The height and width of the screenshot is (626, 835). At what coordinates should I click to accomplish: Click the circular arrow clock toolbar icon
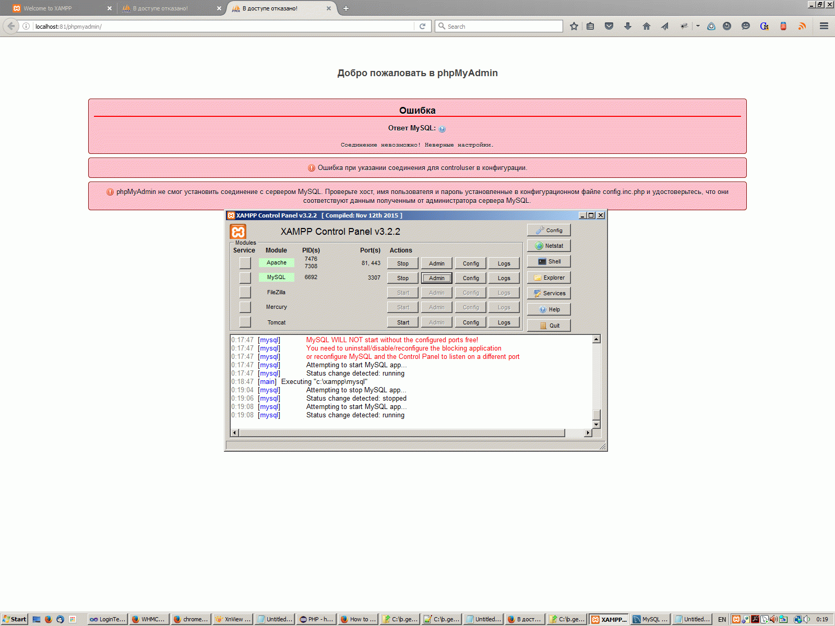pos(727,26)
